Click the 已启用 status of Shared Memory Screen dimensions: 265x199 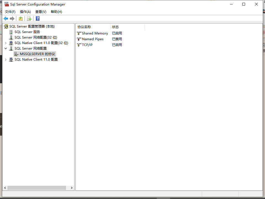pyautogui.click(x=117, y=33)
